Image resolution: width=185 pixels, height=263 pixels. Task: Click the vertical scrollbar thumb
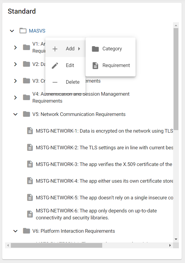pyautogui.click(x=176, y=79)
